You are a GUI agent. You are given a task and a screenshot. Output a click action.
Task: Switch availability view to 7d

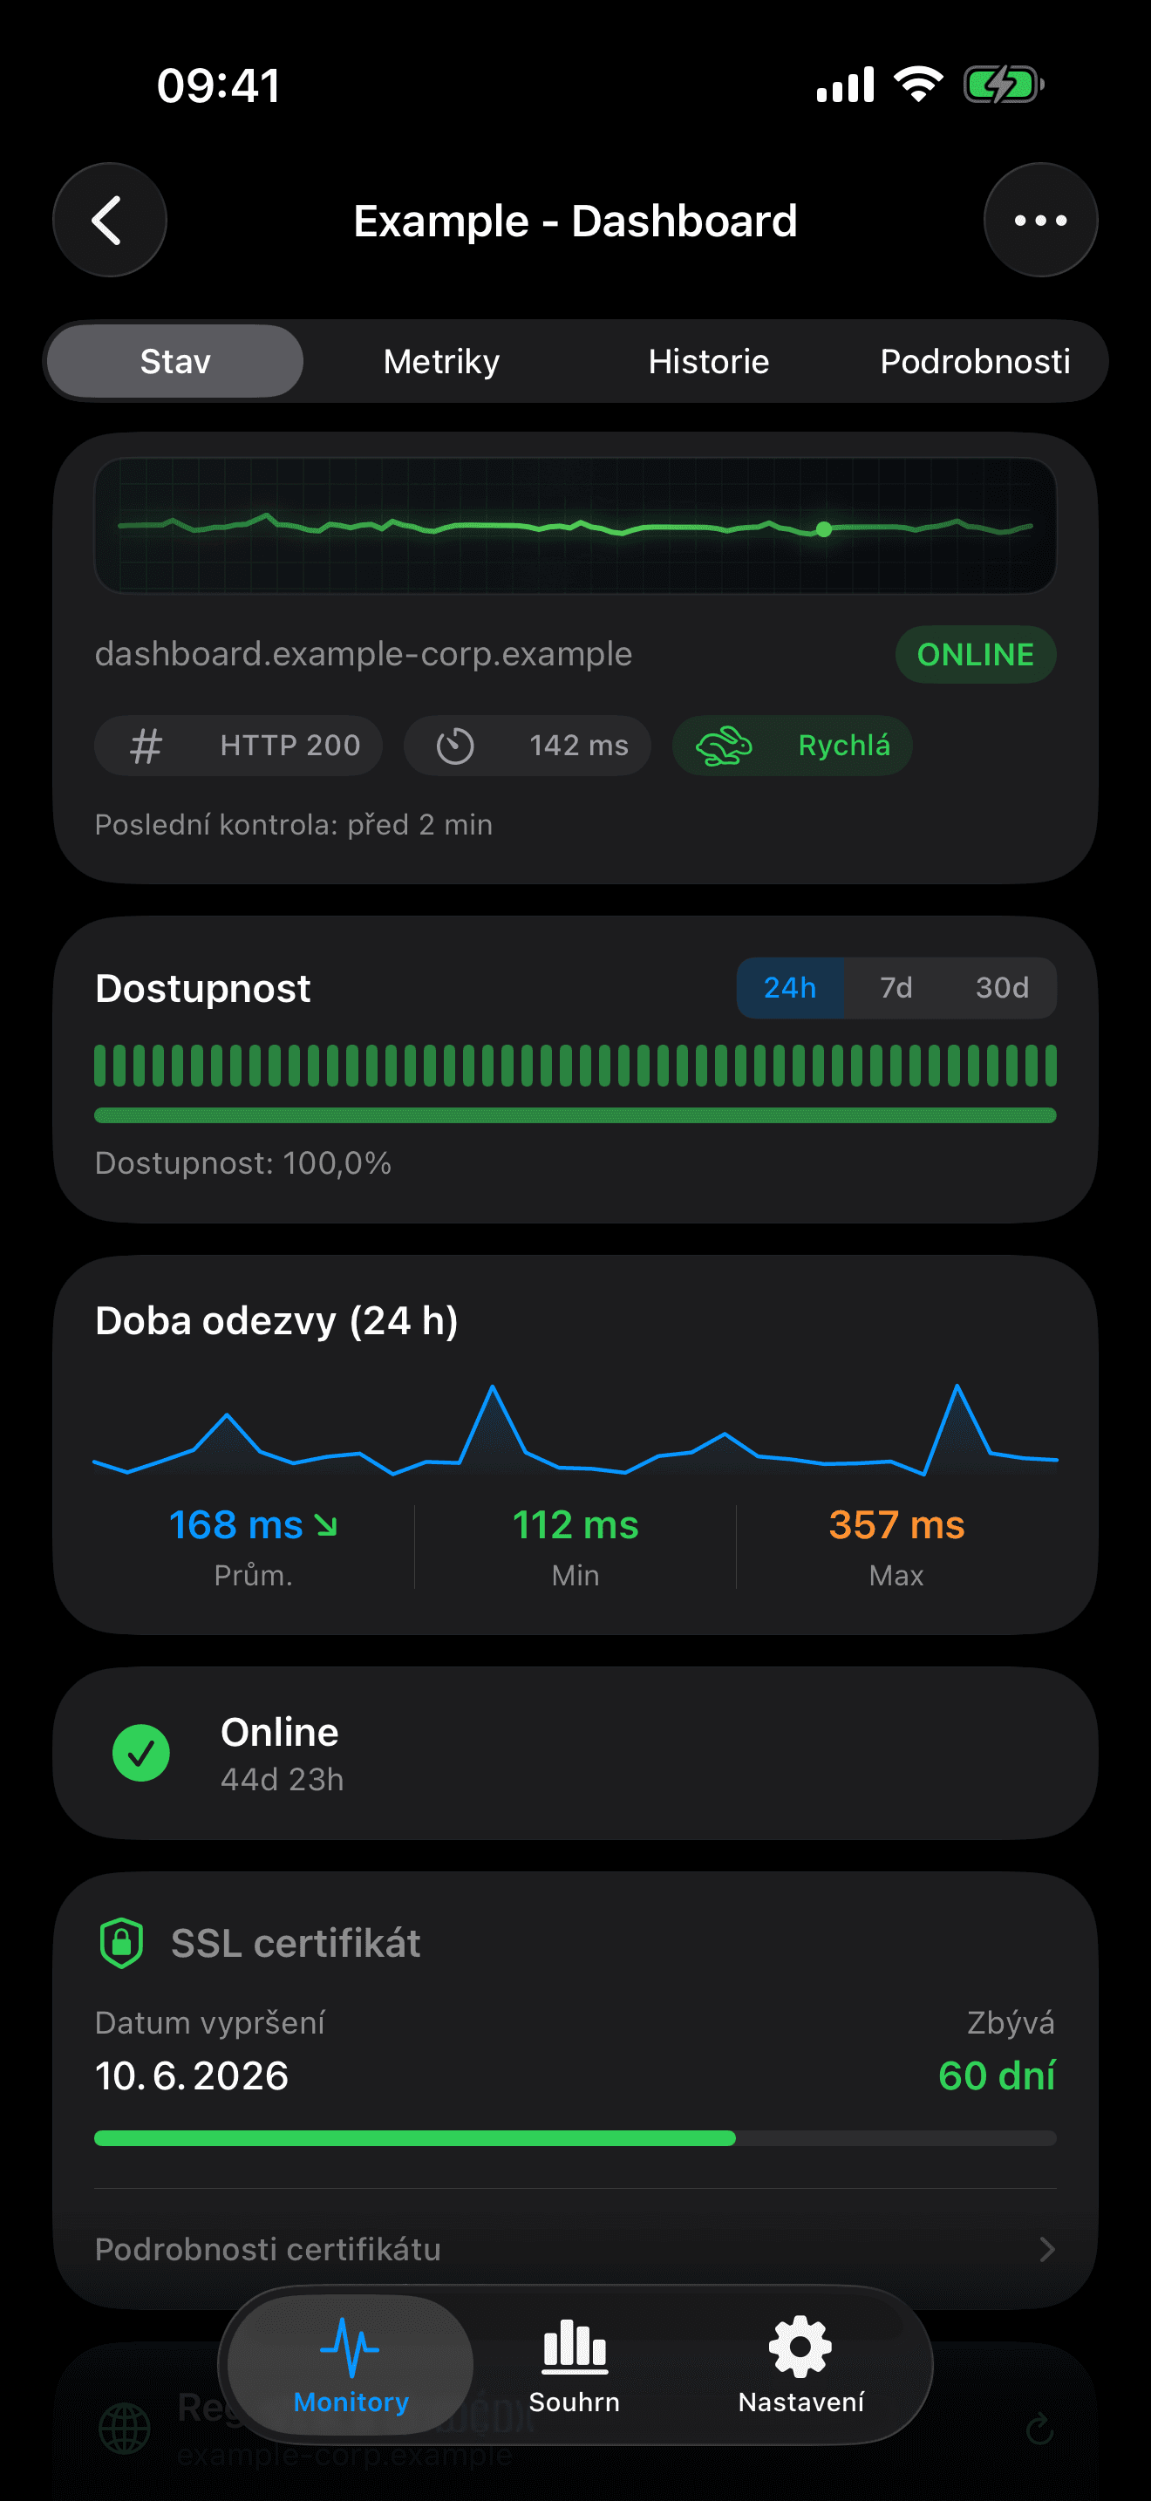point(895,987)
